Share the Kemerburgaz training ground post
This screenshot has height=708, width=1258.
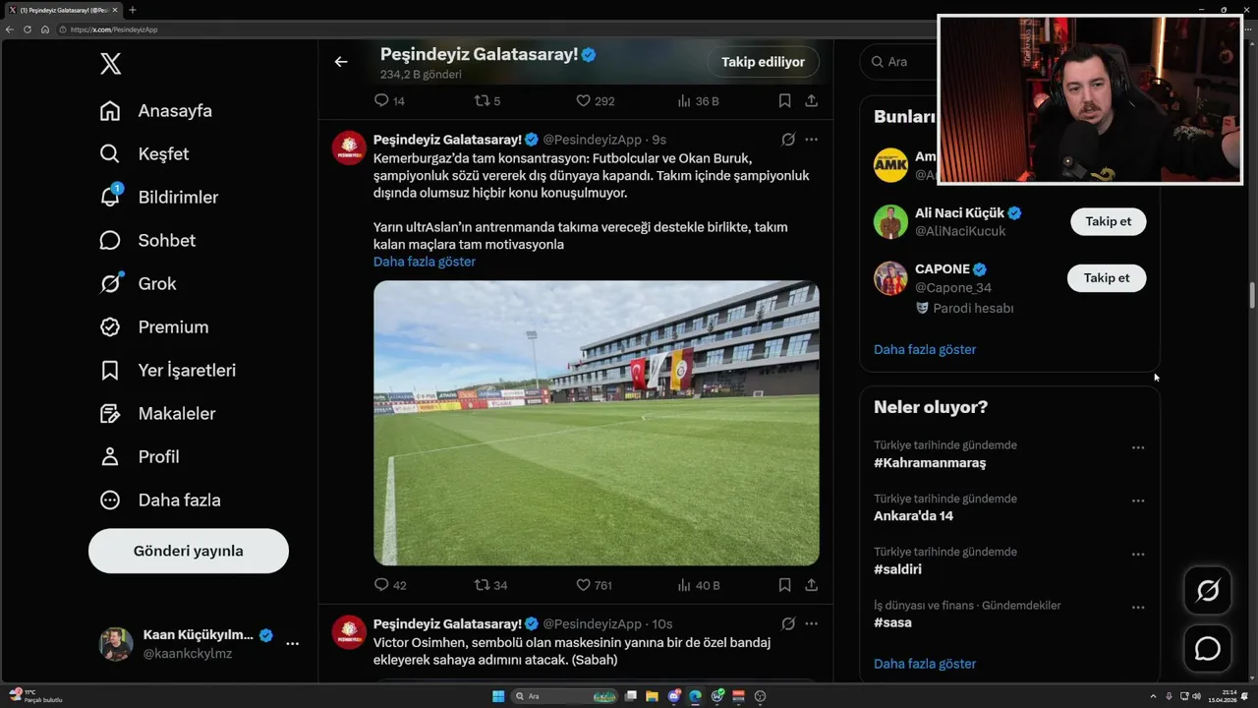[811, 585]
